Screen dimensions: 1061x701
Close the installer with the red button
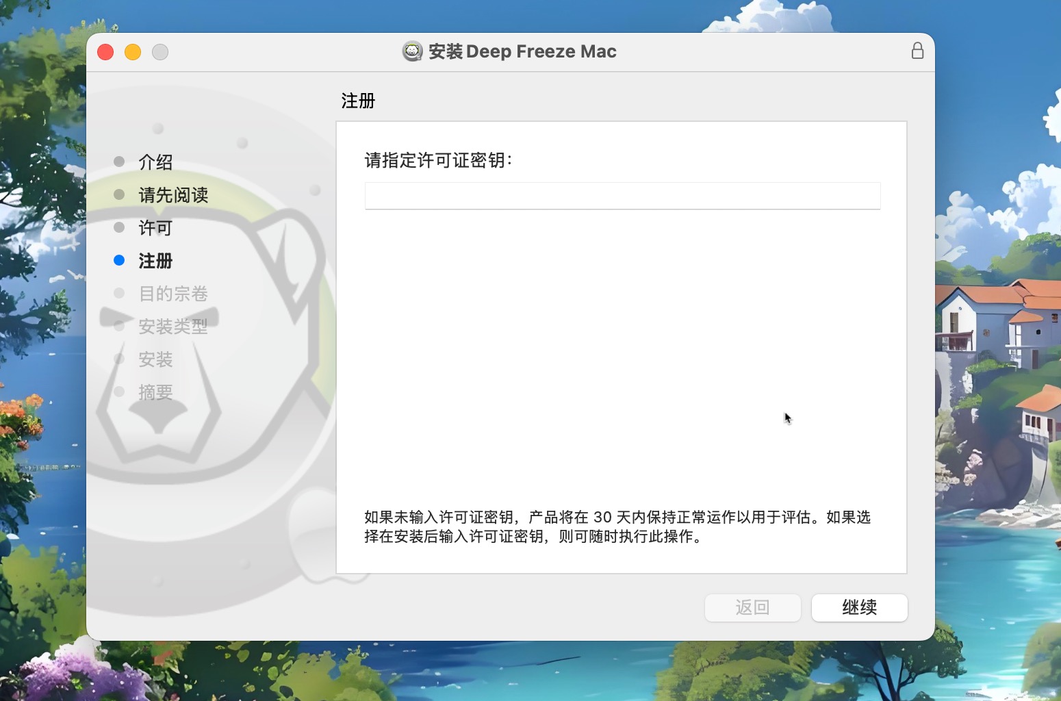pyautogui.click(x=105, y=52)
